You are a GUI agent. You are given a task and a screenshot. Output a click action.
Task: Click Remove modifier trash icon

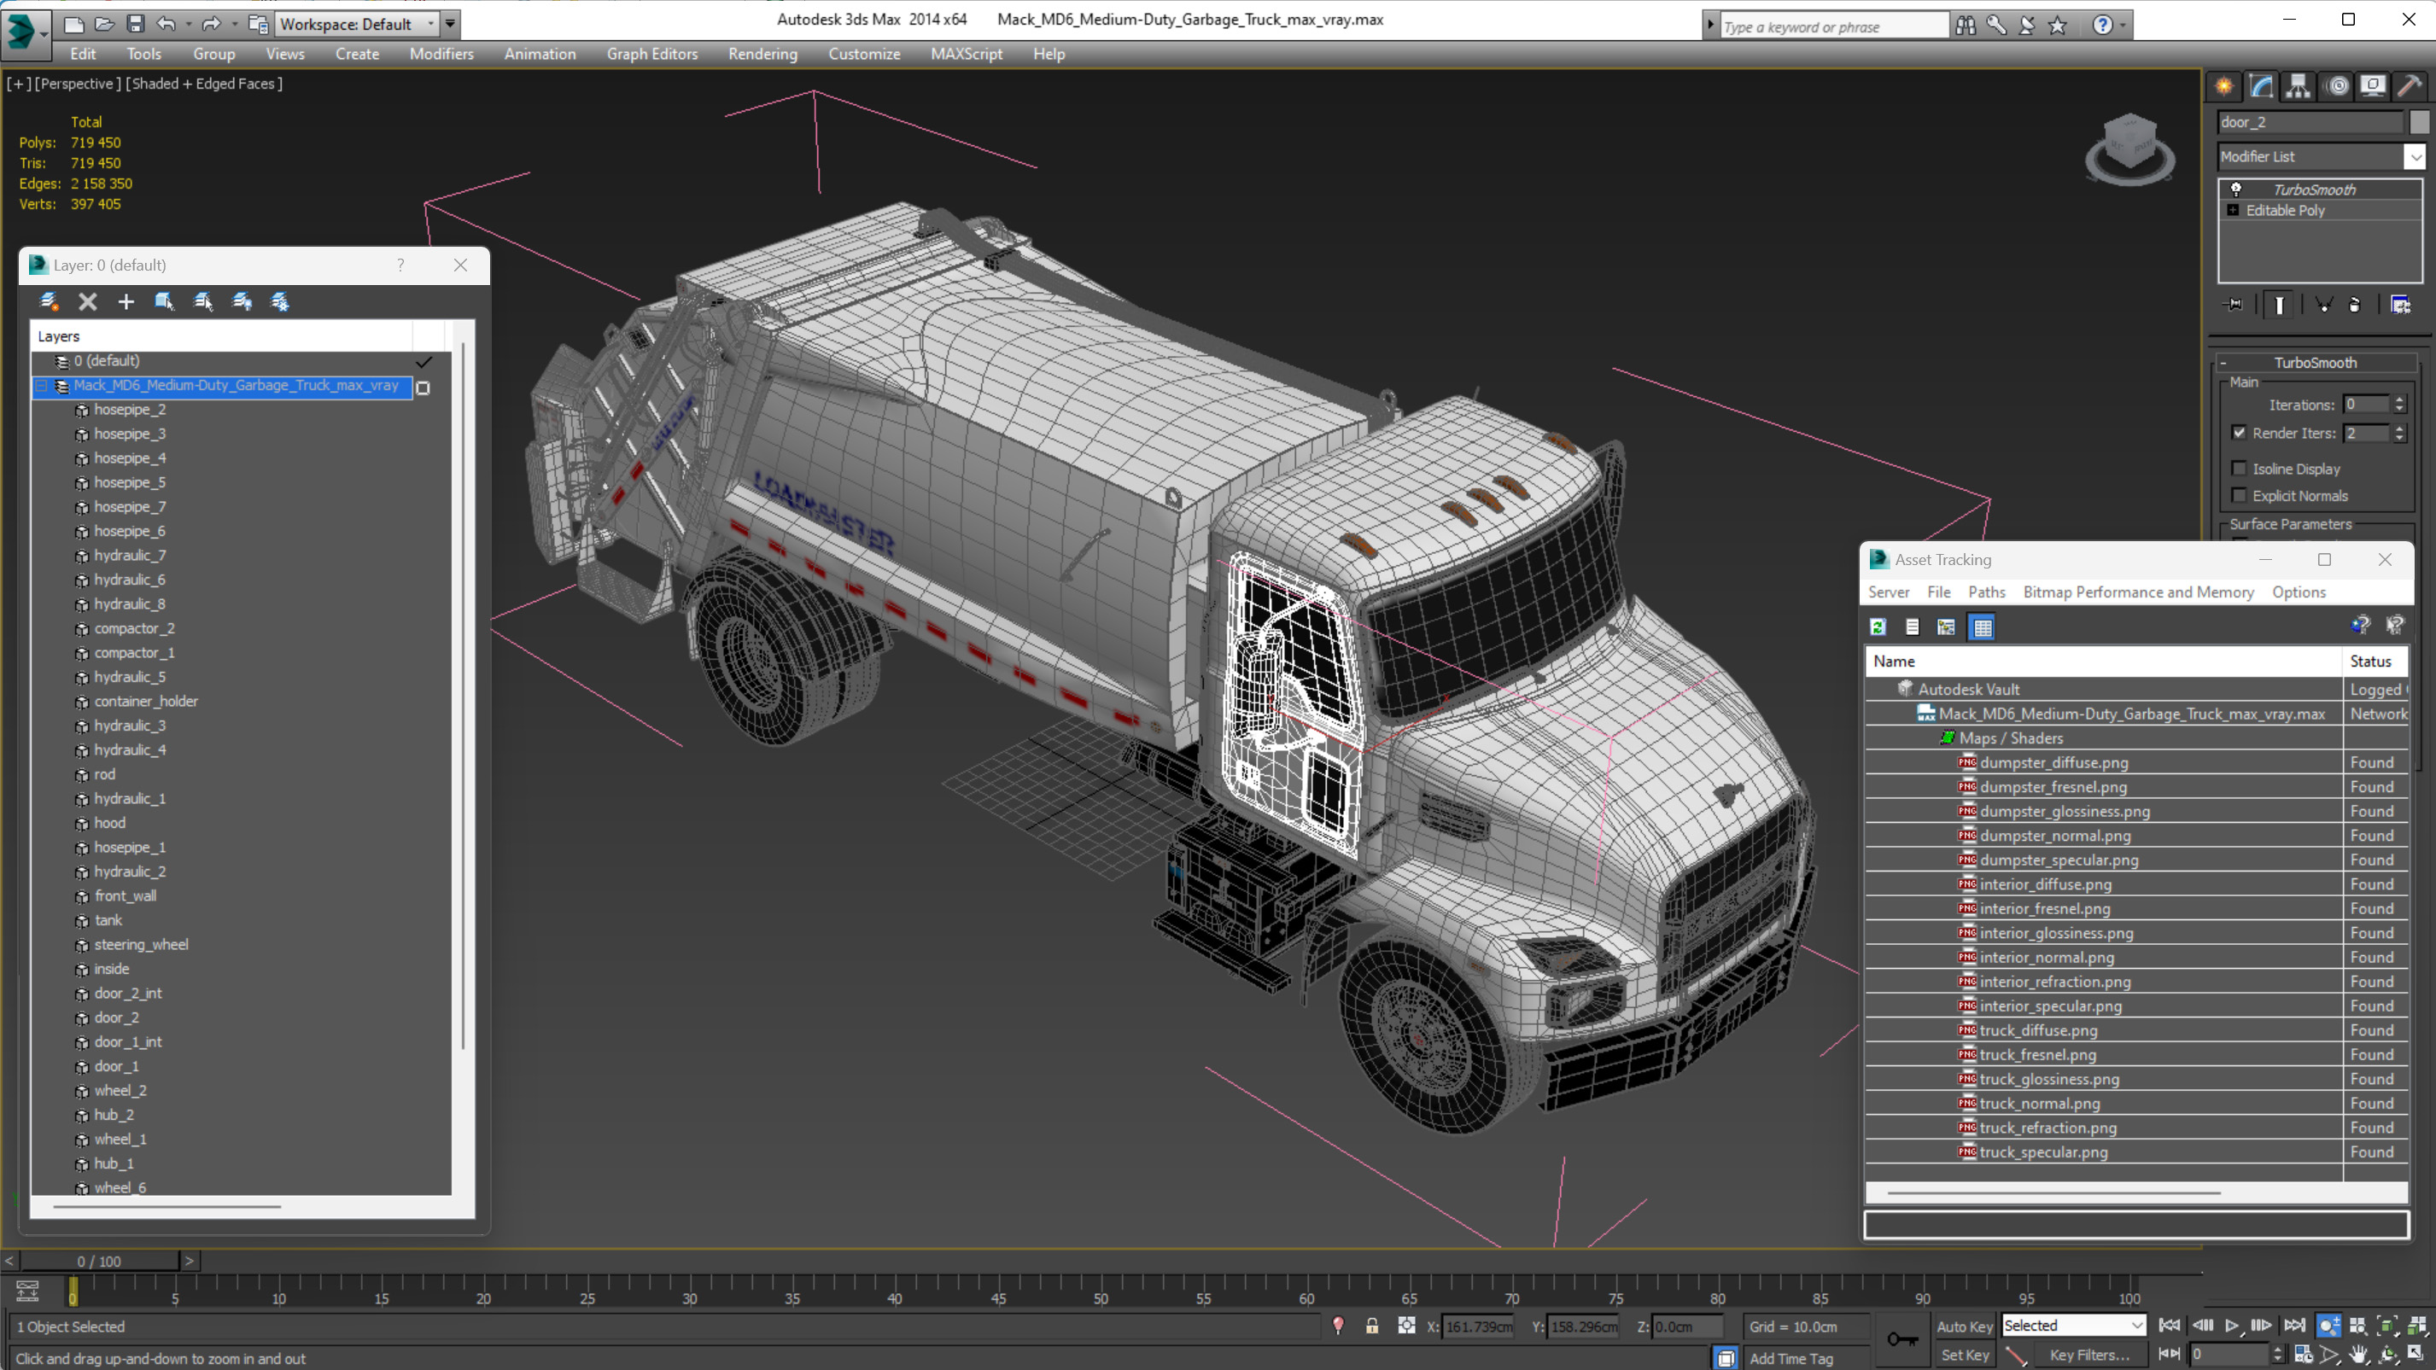(2355, 305)
